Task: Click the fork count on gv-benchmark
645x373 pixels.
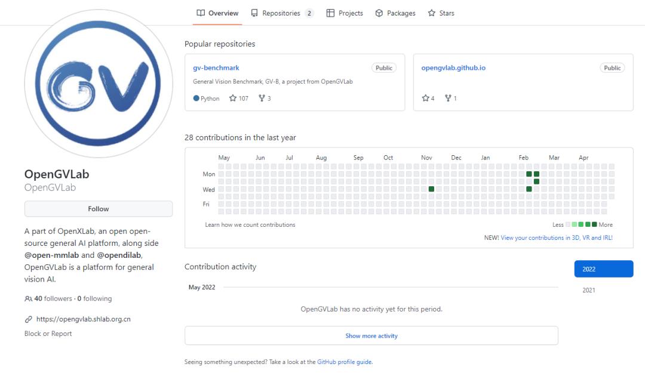Action: point(265,98)
